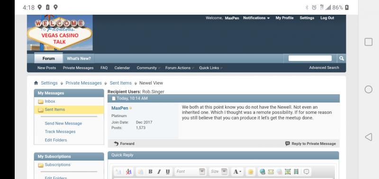Open Track Messages

click(x=60, y=132)
